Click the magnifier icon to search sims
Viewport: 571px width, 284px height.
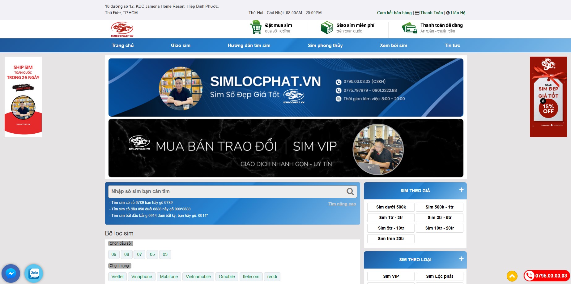(x=350, y=191)
